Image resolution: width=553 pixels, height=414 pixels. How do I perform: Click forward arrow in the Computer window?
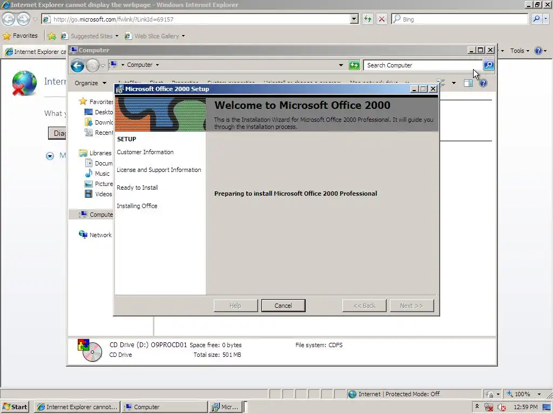(92, 65)
